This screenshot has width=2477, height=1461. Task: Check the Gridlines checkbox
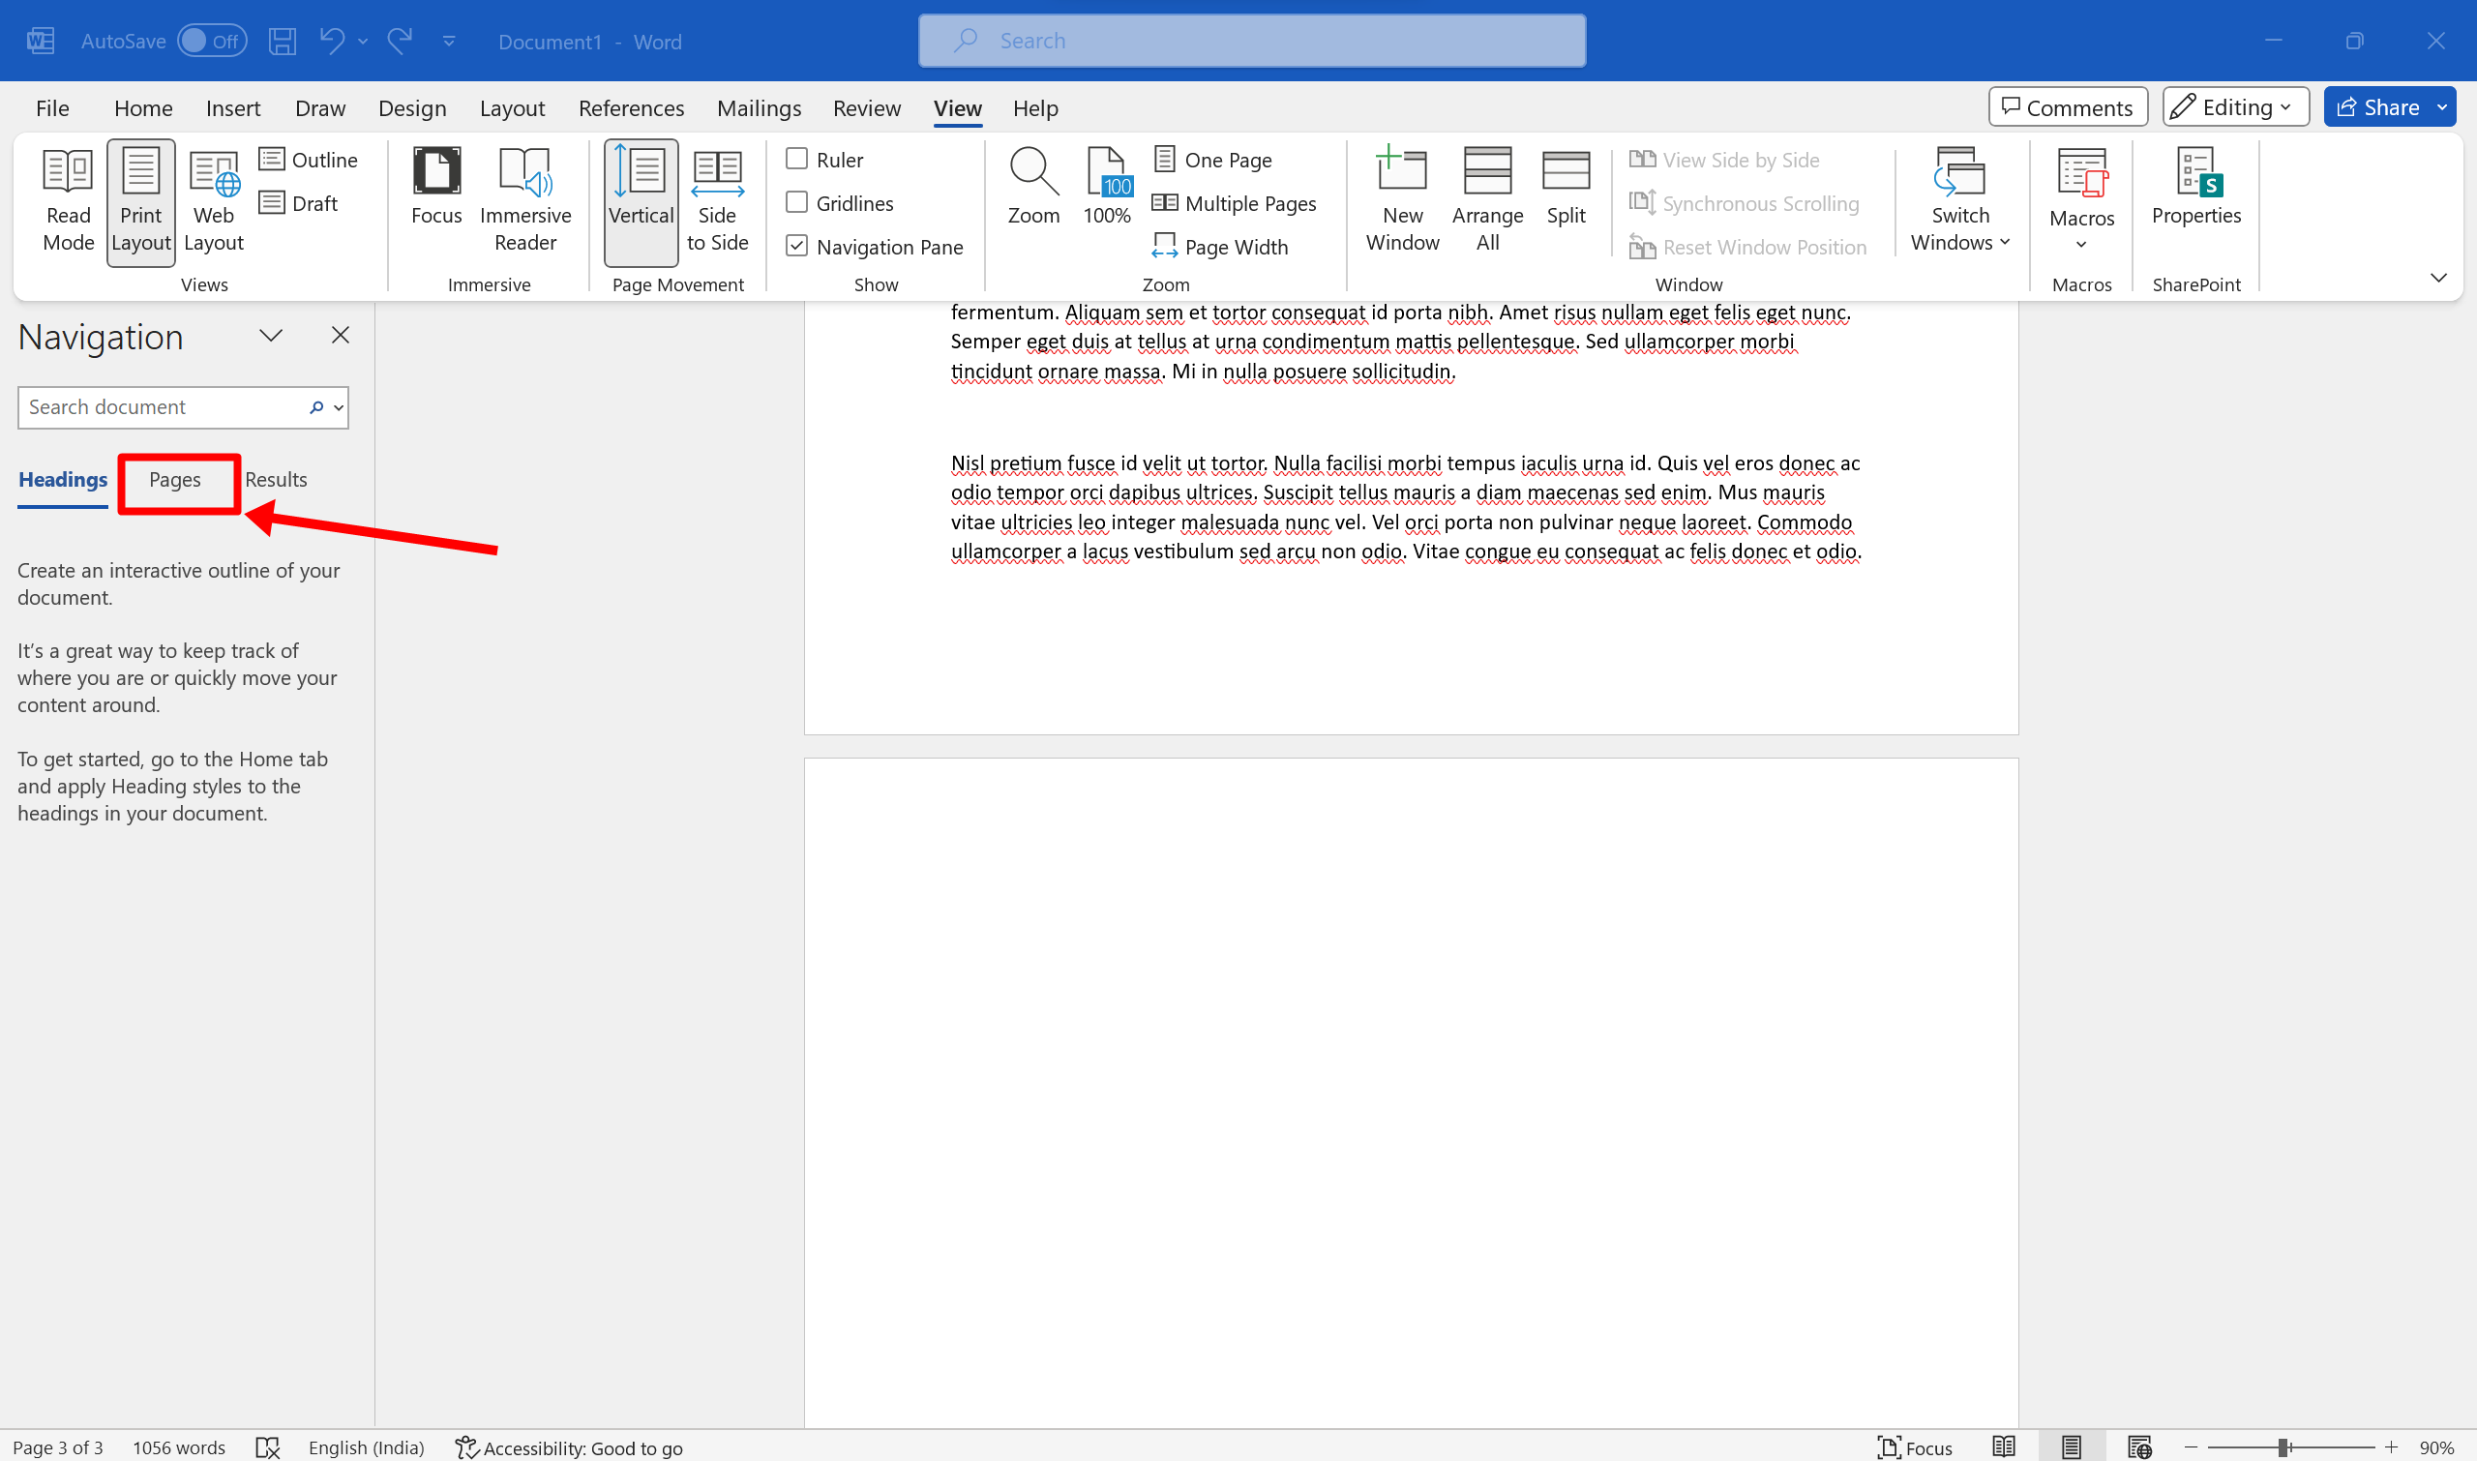coord(796,203)
